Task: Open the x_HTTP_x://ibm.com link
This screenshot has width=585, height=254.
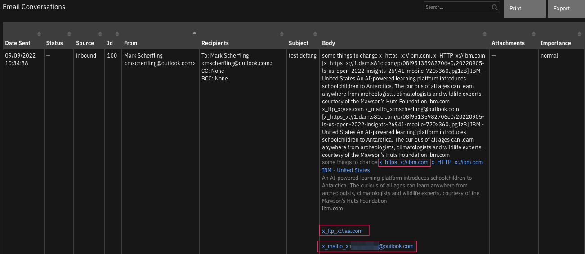Action: tap(457, 162)
